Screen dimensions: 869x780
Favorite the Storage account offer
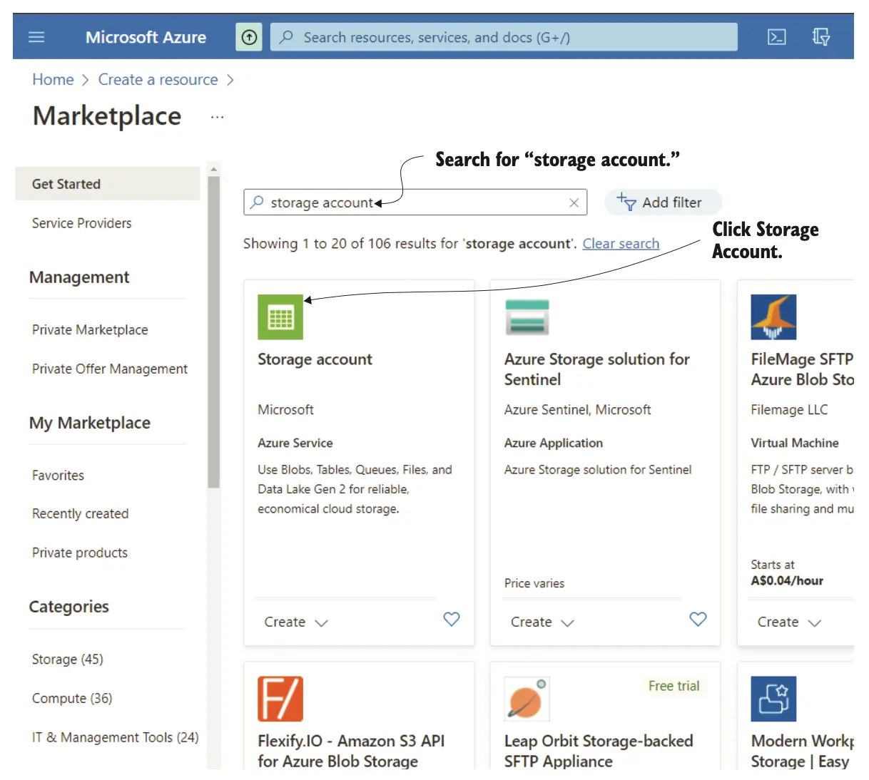(x=452, y=619)
